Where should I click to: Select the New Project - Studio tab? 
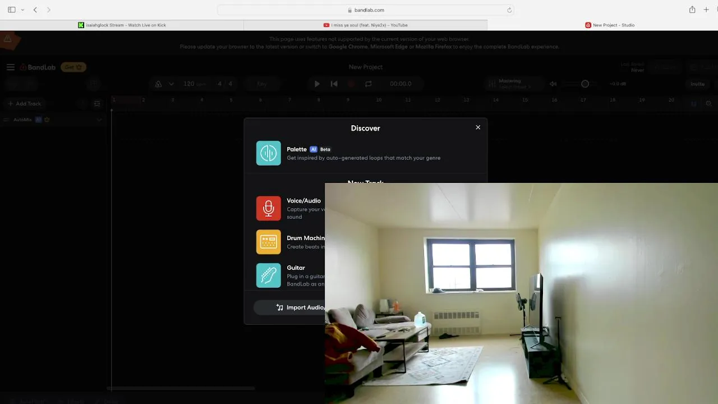click(610, 25)
